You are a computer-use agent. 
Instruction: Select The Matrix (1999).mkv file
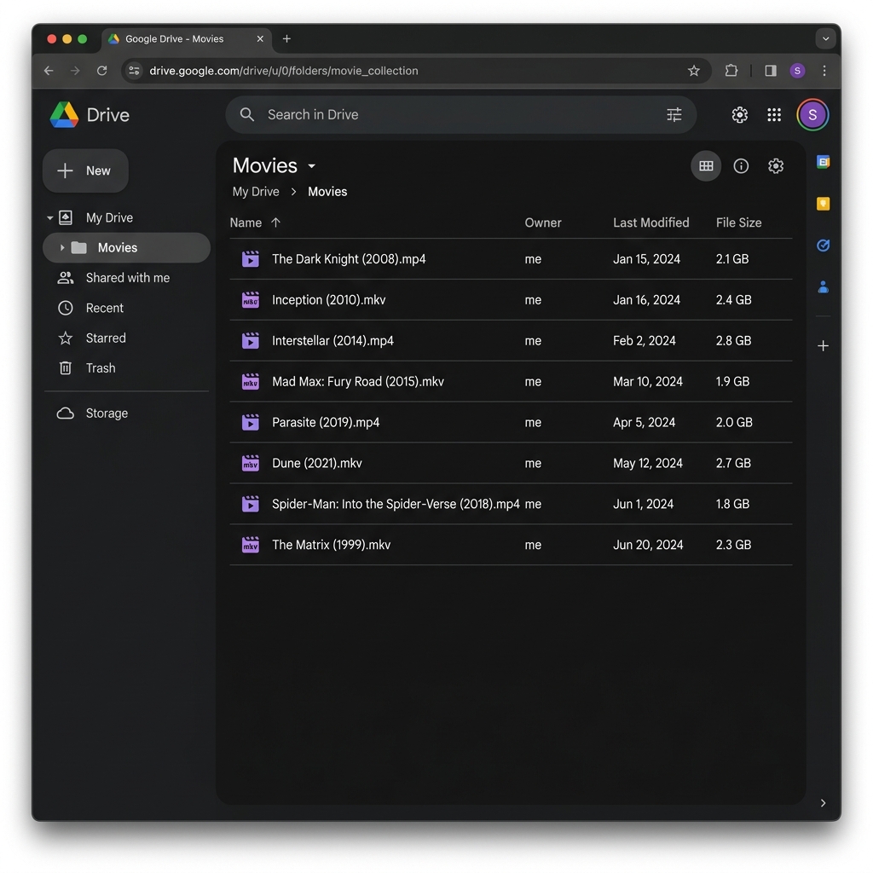tap(511, 545)
